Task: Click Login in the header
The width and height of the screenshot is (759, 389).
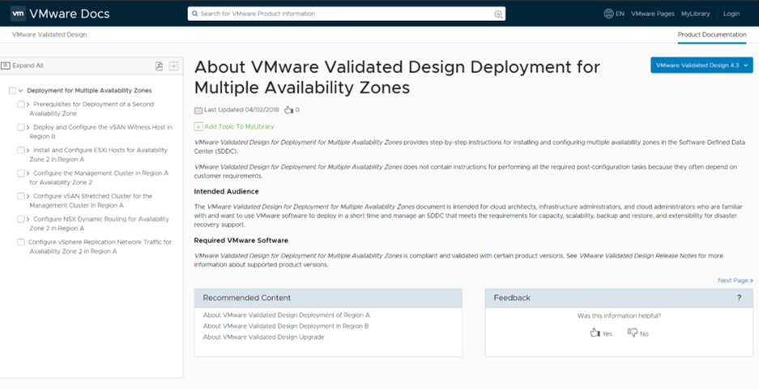Action: [731, 14]
